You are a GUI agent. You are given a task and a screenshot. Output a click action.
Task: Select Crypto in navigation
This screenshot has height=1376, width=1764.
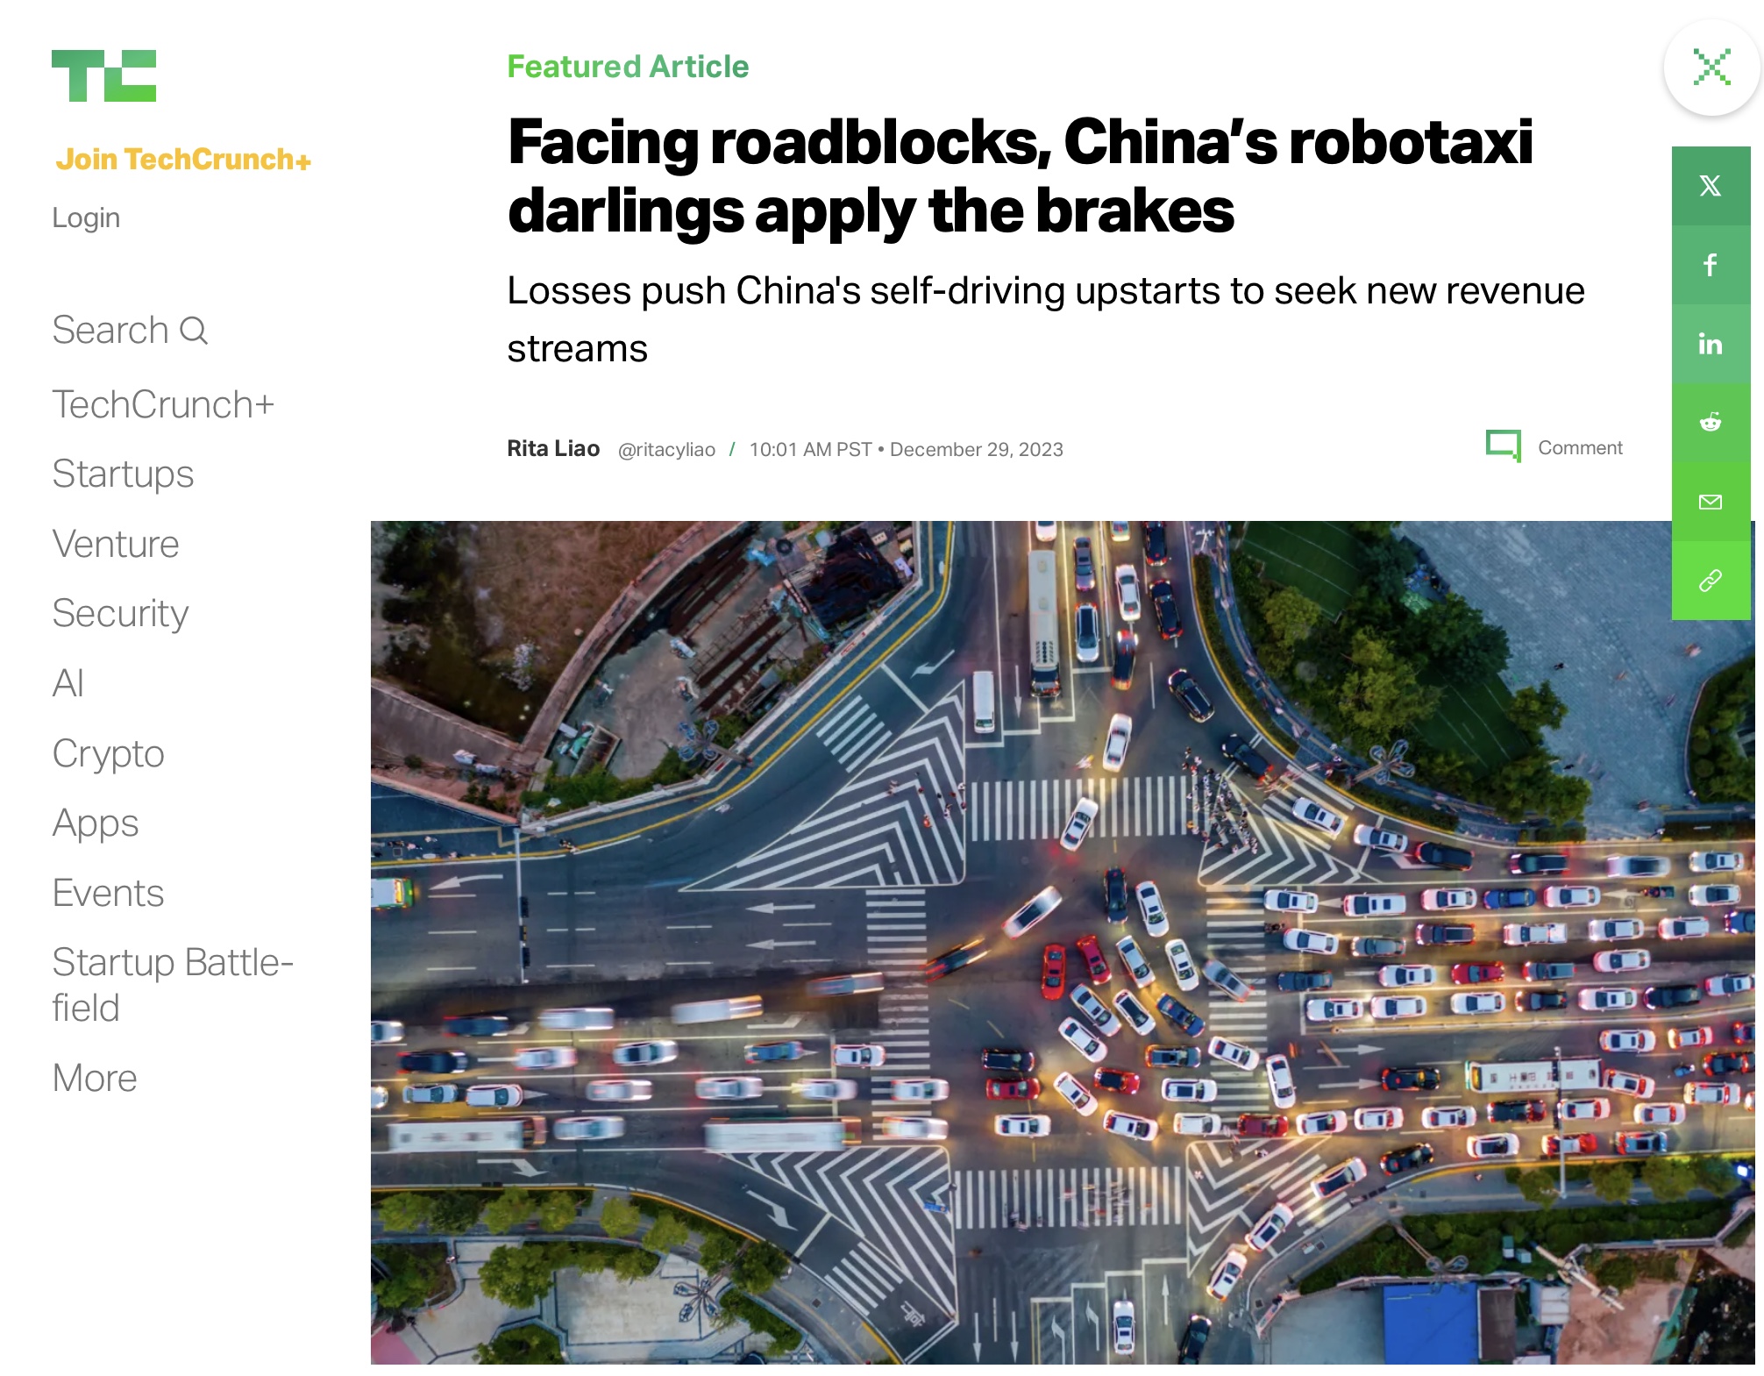[108, 754]
